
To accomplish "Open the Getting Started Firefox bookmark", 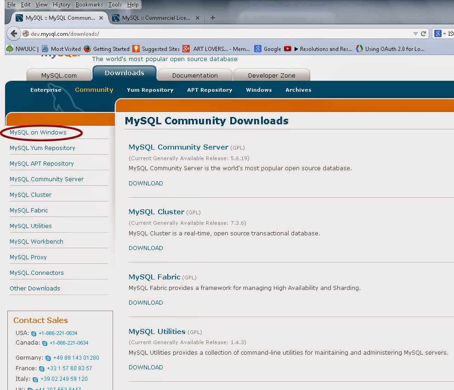I will point(107,49).
